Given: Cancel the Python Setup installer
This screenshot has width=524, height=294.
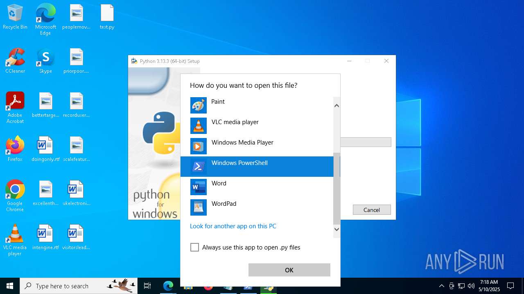Looking at the screenshot, I should (x=372, y=210).
